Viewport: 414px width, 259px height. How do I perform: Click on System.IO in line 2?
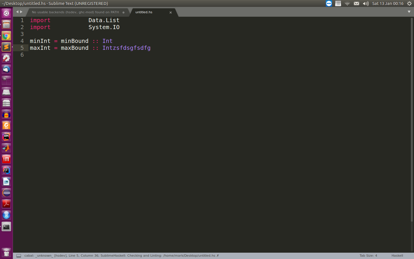tap(104, 27)
